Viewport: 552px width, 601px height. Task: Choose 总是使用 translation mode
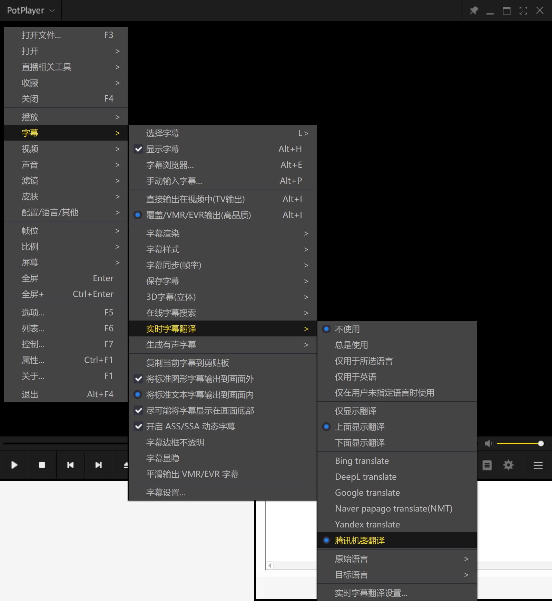point(397,345)
